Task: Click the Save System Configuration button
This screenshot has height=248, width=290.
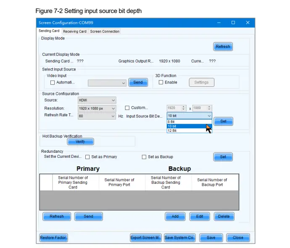Action: click(180, 238)
